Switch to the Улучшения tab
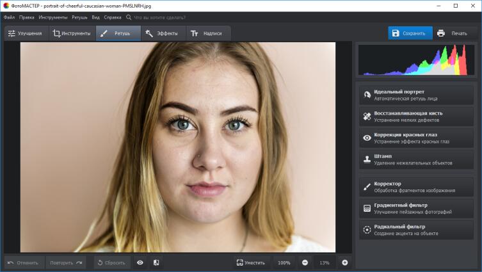The image size is (482, 272). tap(25, 33)
